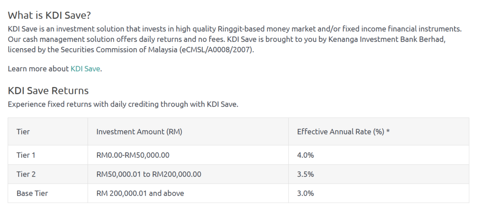Viewport: 479px width, 217px height.
Task: Select the "Tier 1" table cell
Action: (26, 155)
